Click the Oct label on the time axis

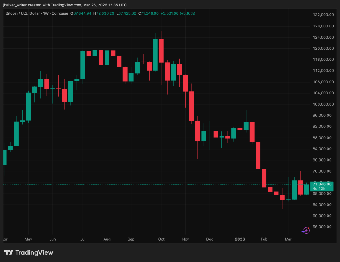[x=161, y=239]
